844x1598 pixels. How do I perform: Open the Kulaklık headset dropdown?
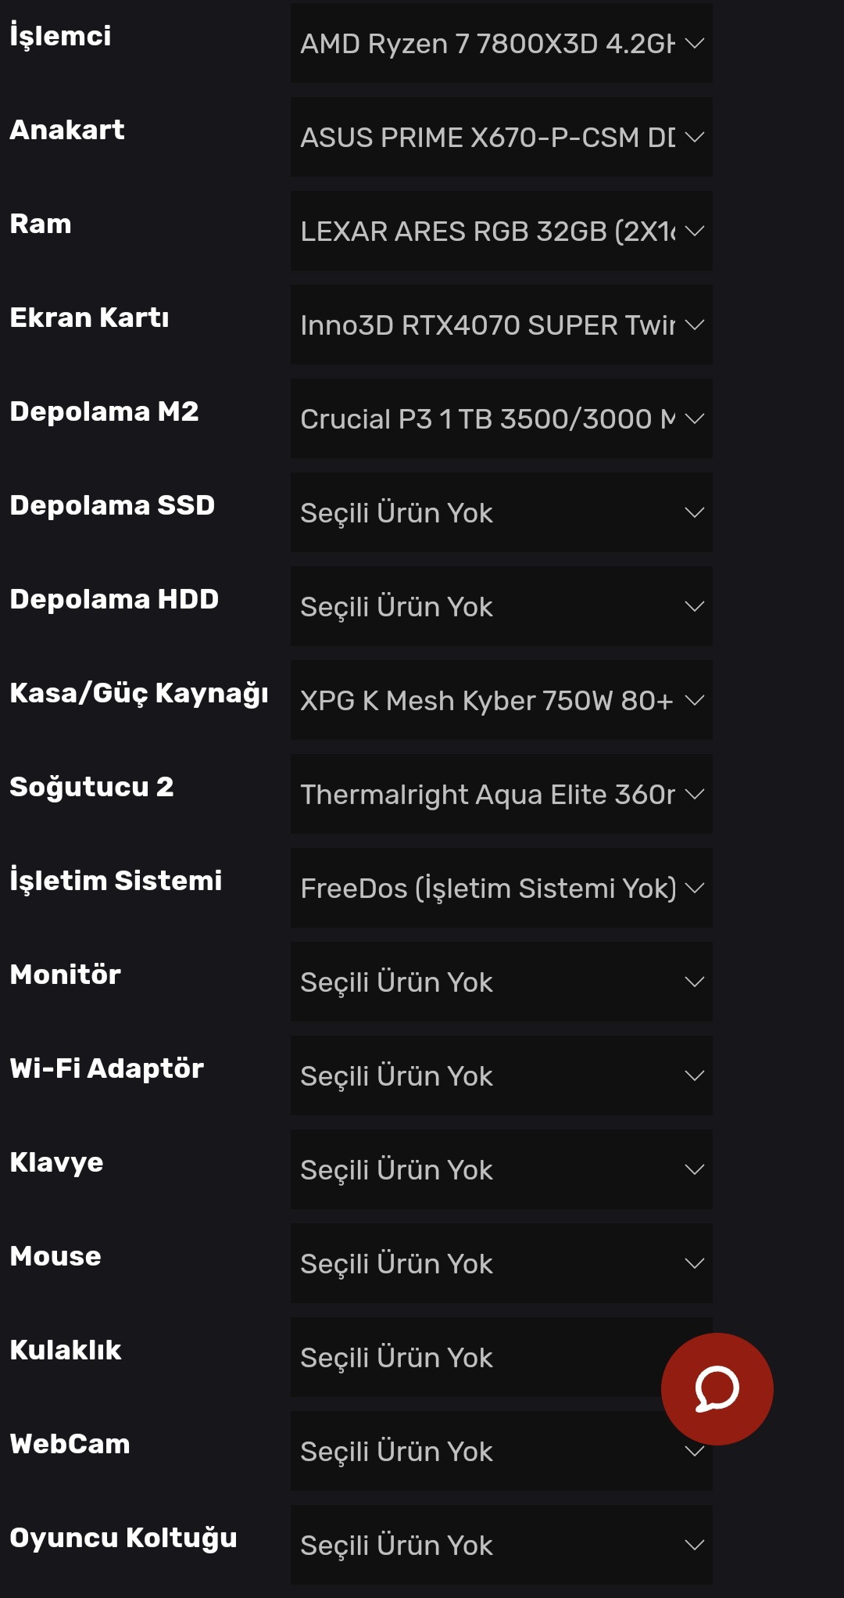(x=469, y=1358)
